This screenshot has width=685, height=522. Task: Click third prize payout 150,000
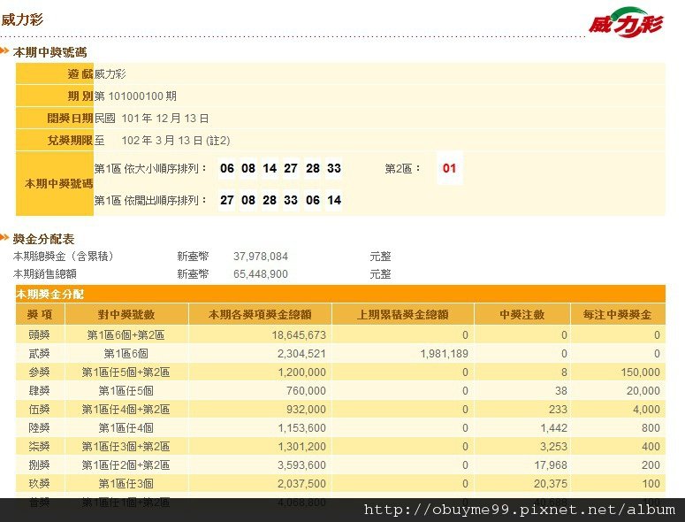(x=640, y=372)
